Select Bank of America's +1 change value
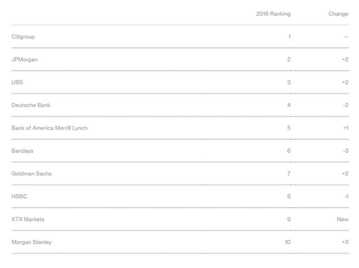 point(346,128)
